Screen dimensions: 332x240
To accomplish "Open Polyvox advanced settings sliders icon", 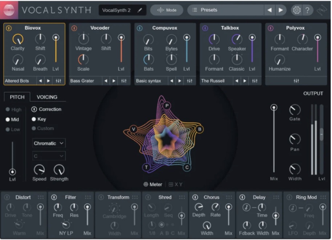I will tap(296, 81).
